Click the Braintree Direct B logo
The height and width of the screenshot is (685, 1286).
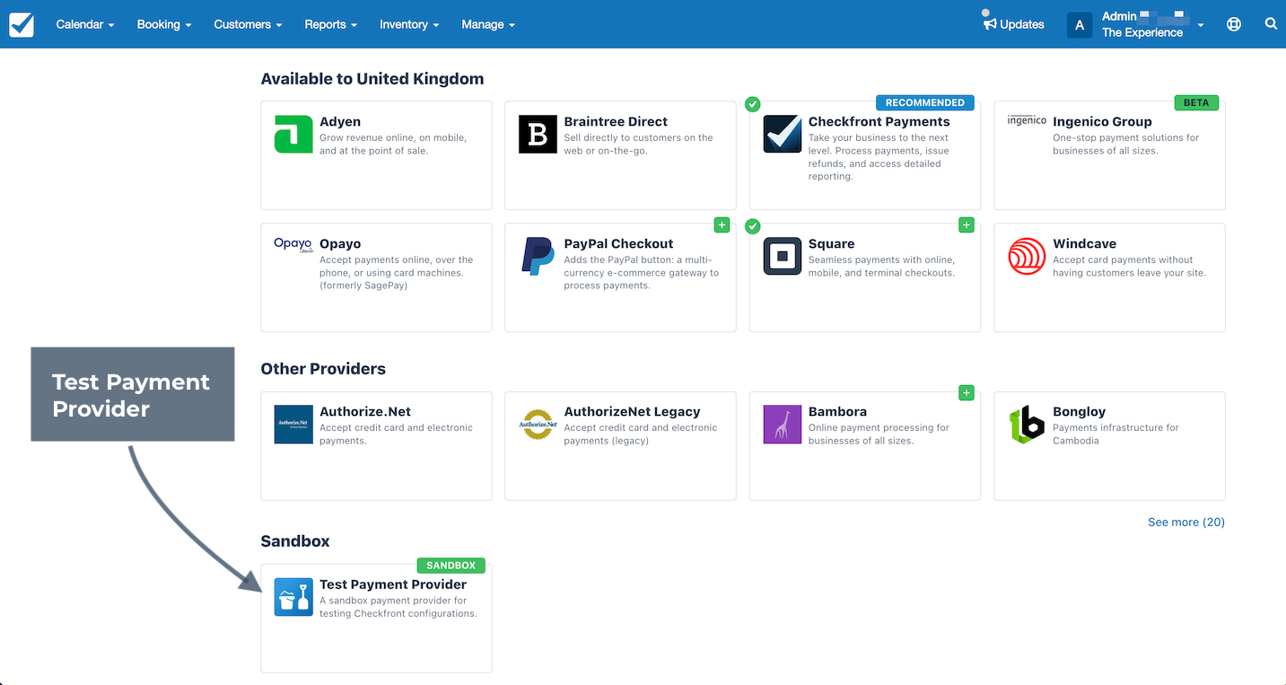tap(538, 134)
